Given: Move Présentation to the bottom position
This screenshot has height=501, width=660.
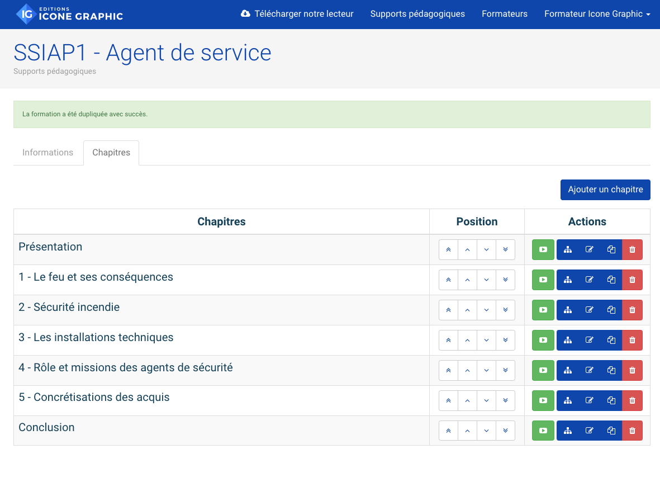Looking at the screenshot, I should tap(506, 249).
